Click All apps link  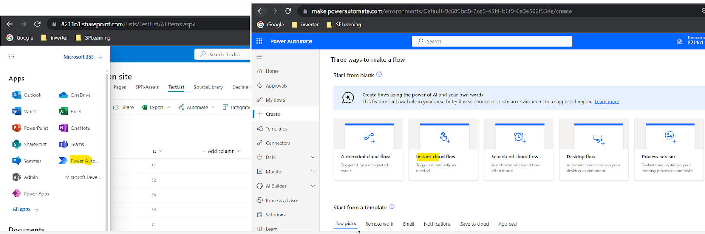26,209
